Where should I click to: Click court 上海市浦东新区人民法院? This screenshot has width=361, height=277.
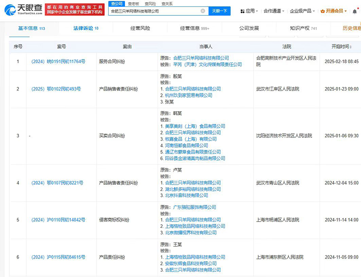280,257
